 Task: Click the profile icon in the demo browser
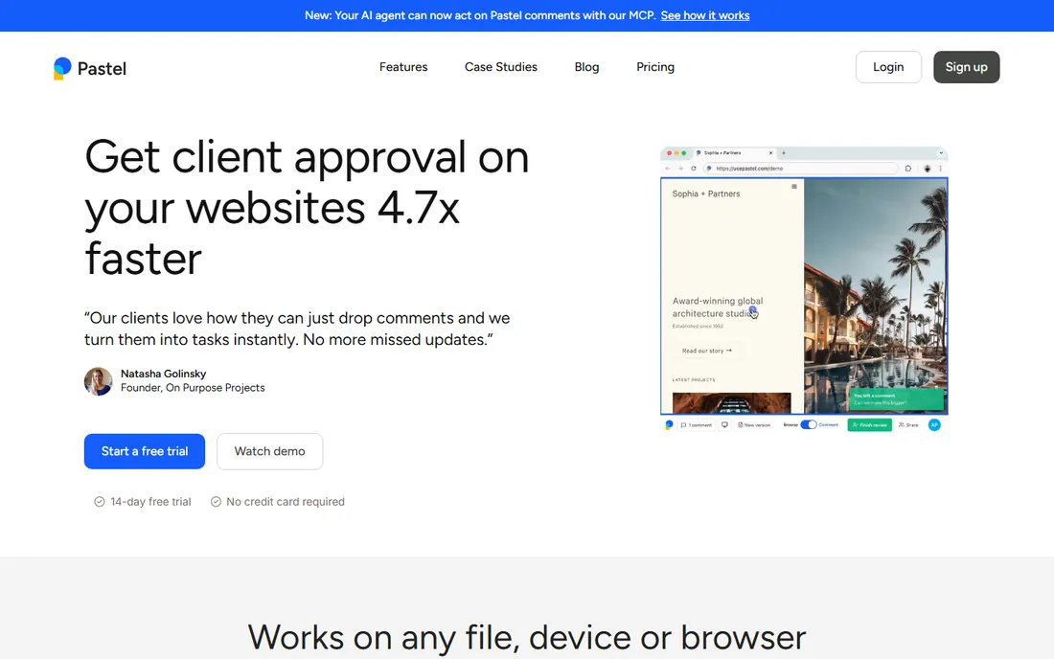point(928,168)
